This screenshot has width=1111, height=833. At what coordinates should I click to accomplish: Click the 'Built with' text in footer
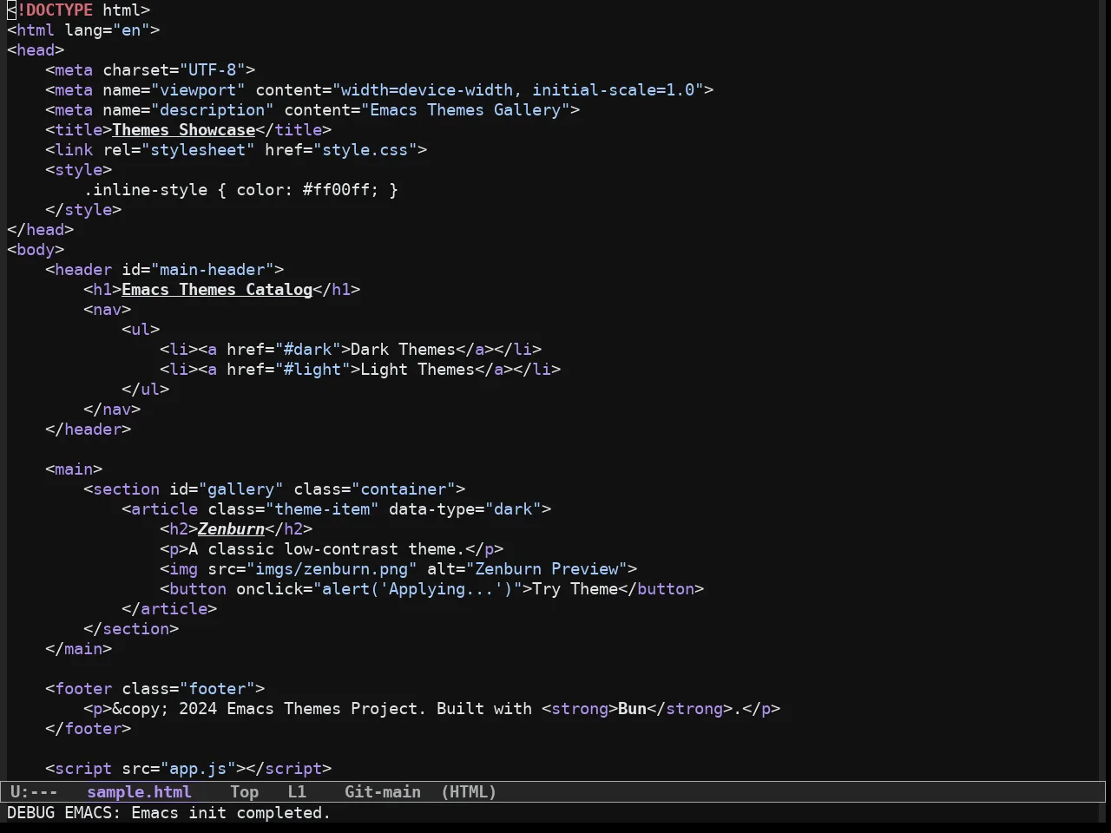[x=484, y=709]
